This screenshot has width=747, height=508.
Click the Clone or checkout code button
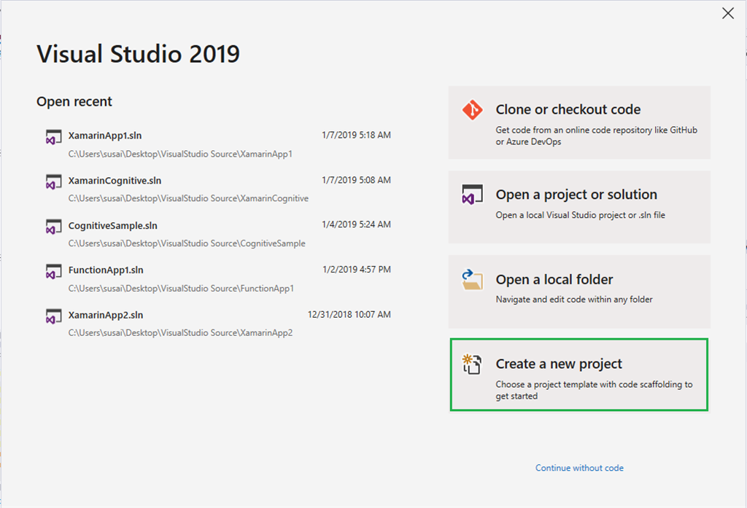point(579,122)
